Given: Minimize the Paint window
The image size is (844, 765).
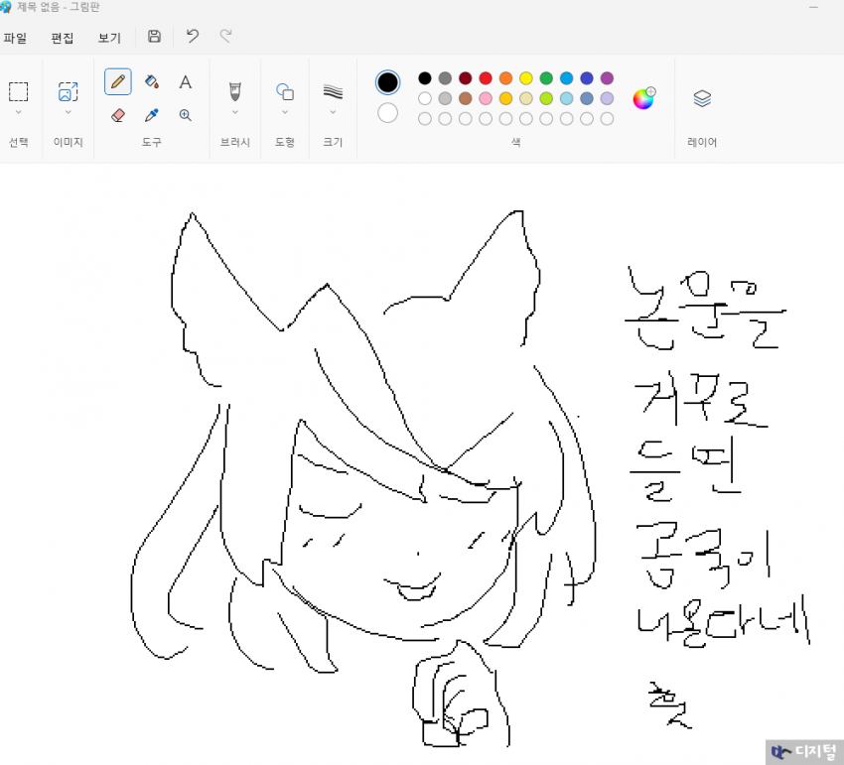Looking at the screenshot, I should 813,7.
